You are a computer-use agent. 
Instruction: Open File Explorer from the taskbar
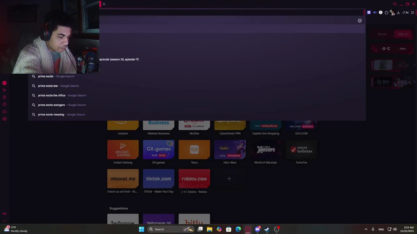(x=209, y=229)
